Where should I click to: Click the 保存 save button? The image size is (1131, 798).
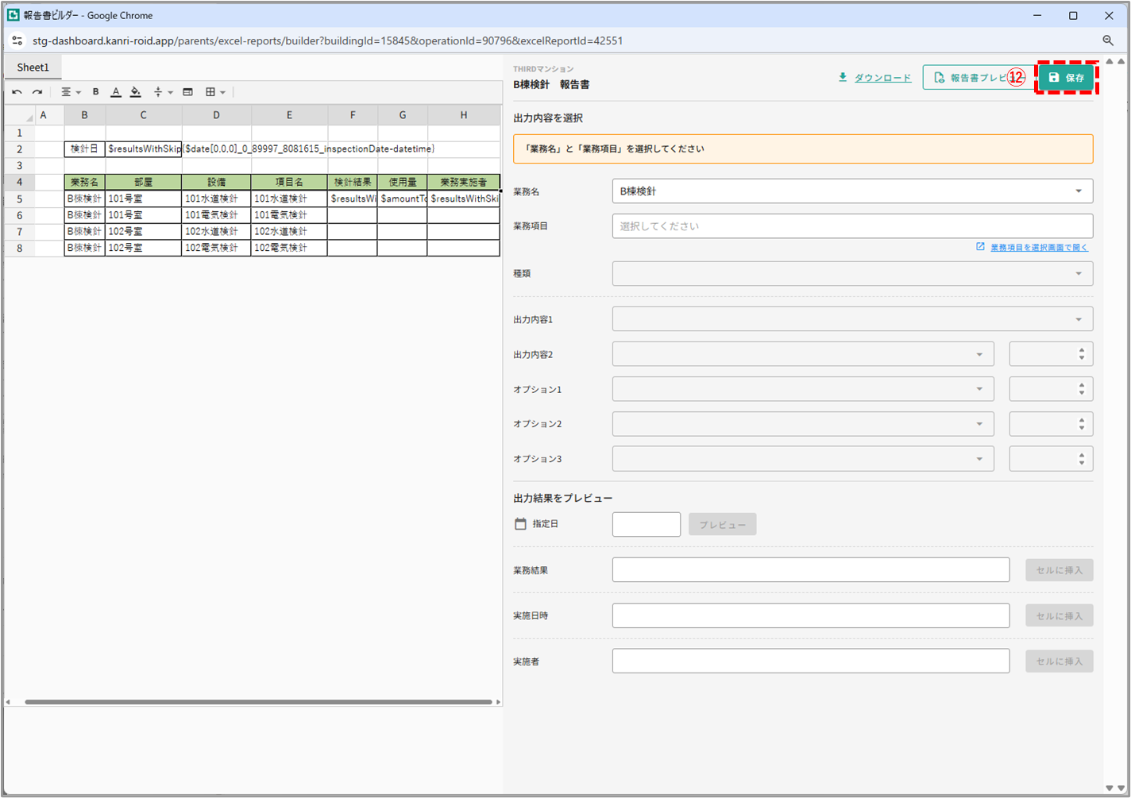[x=1067, y=78]
